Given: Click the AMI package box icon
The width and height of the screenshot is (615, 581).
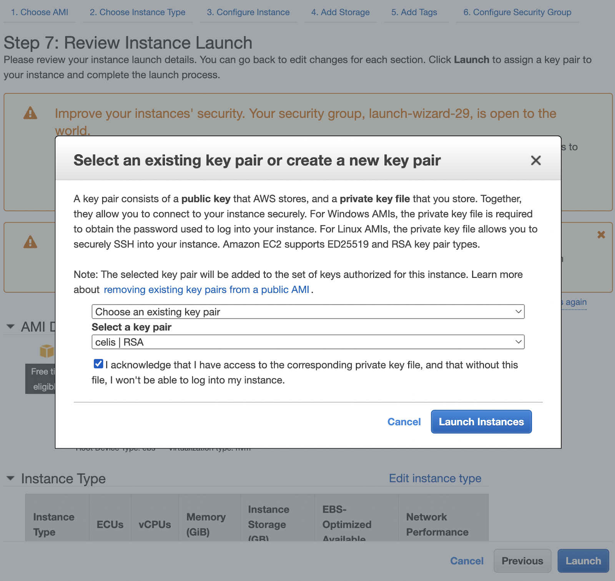Looking at the screenshot, I should pos(47,351).
